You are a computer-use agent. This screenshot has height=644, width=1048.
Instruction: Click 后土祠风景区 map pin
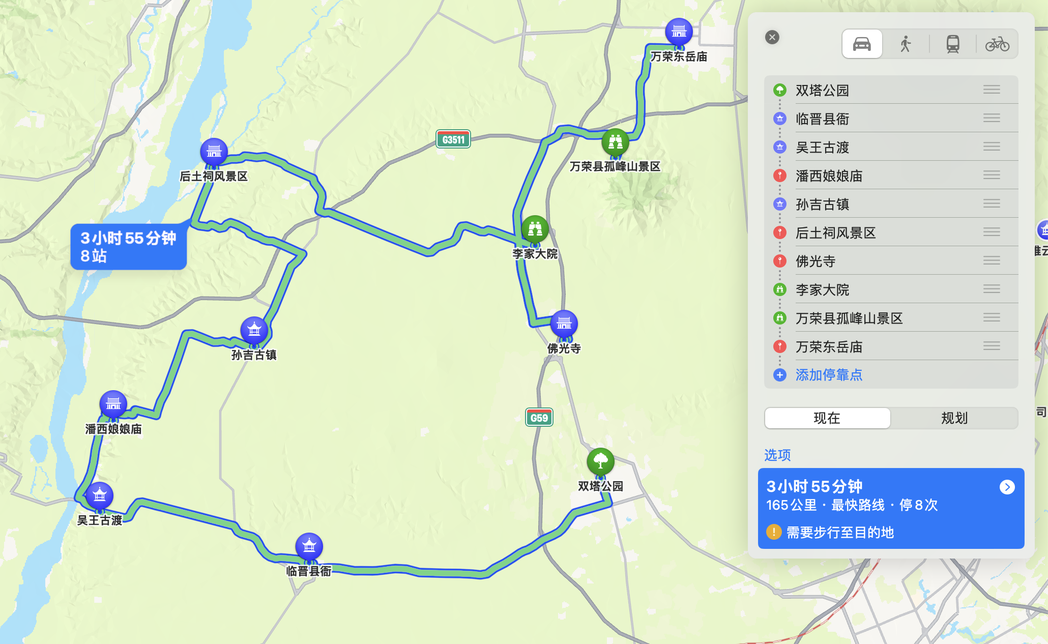(x=214, y=152)
